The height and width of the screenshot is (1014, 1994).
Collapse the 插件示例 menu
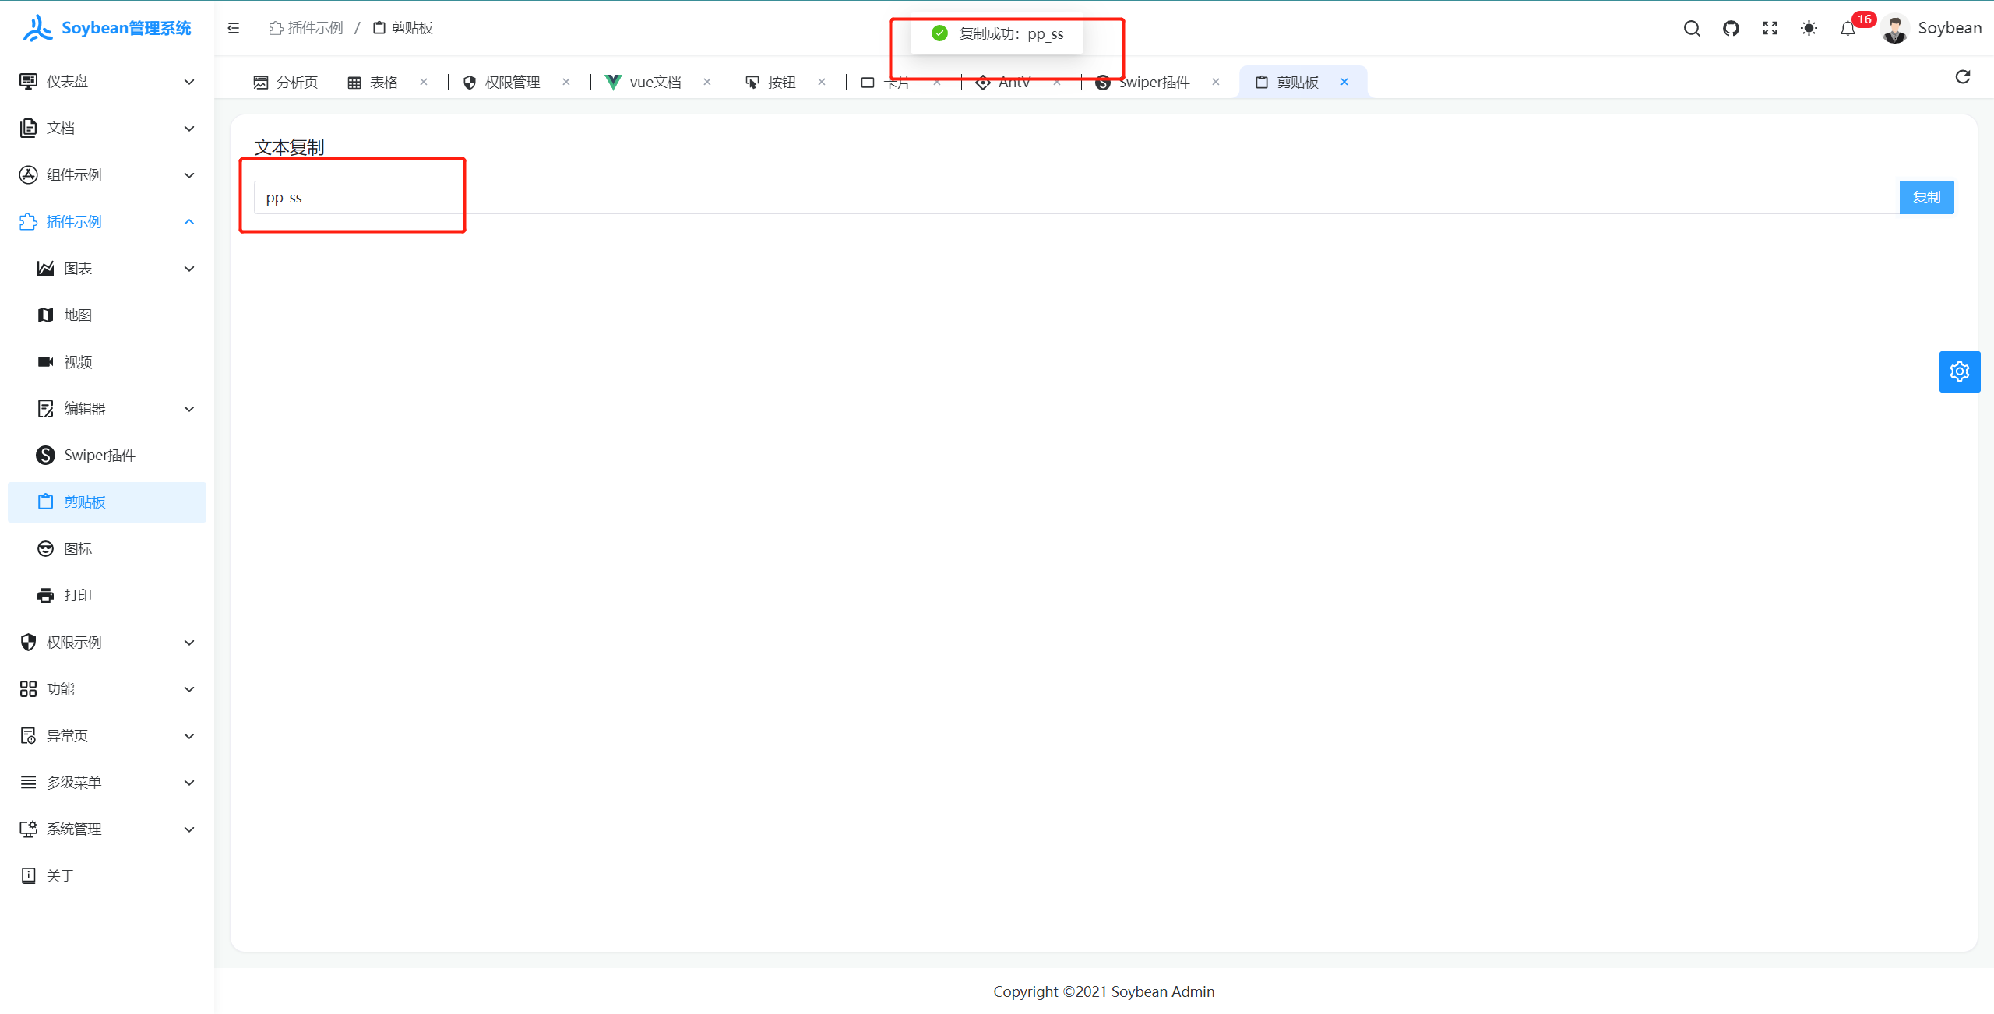[x=107, y=222]
